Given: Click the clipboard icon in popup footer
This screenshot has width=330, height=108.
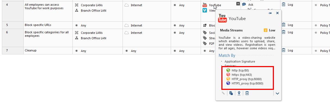Looking at the screenshot, I should 247,93.
